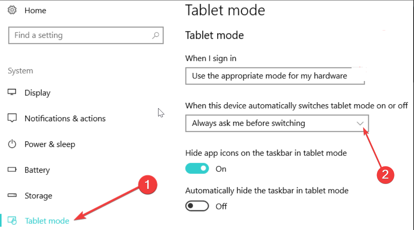Viewport: 414px width, 230px height.
Task: Open the When I sign in dropdown
Action: (275, 76)
